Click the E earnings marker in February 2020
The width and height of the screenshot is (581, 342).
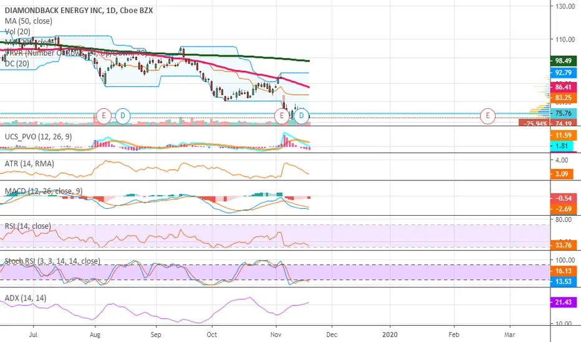click(x=487, y=116)
